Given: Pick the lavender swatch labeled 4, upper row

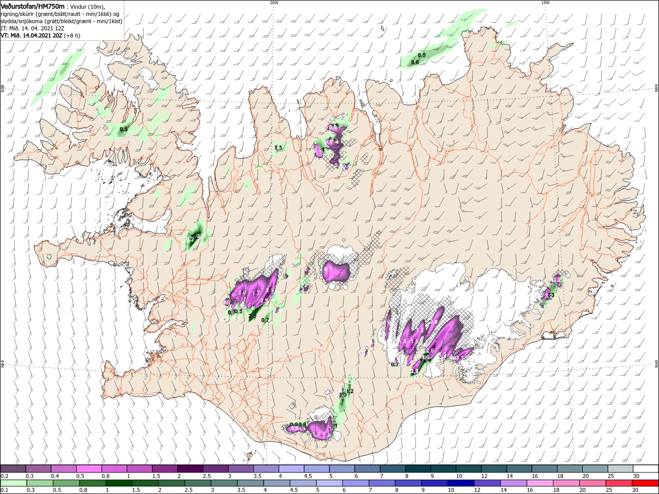Looking at the screenshot, I should 291,469.
